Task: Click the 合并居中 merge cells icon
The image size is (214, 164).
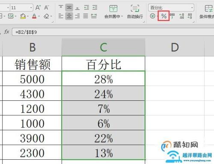Action: click(x=113, y=9)
